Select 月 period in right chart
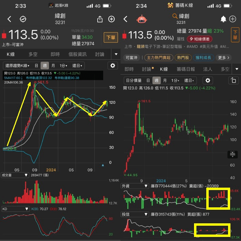Image resolution: width=241 pixels, height=241 pixels. point(165,80)
